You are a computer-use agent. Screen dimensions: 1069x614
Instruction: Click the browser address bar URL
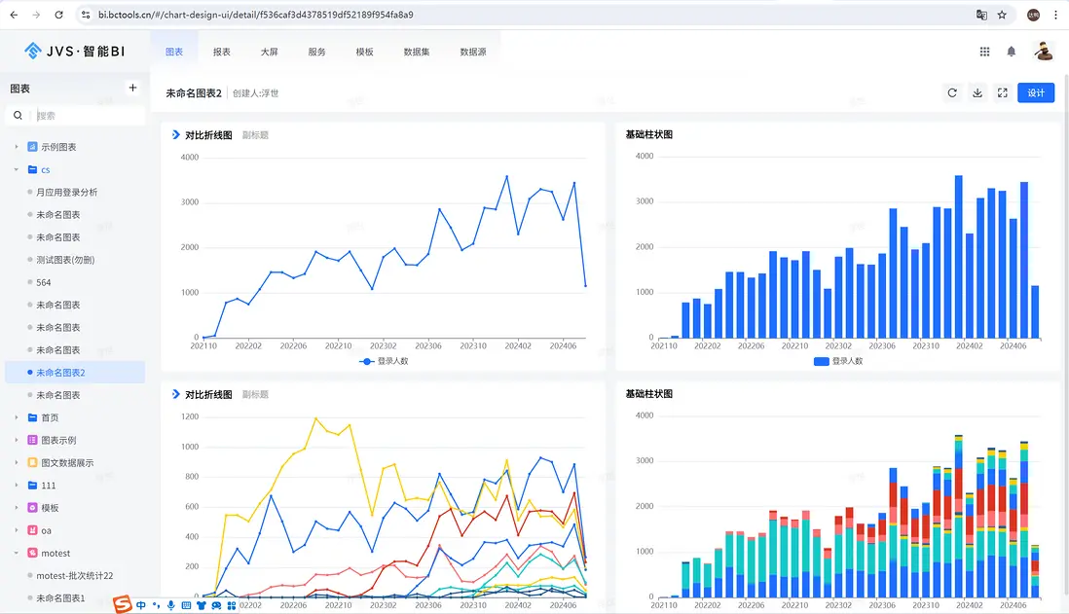coord(256,15)
